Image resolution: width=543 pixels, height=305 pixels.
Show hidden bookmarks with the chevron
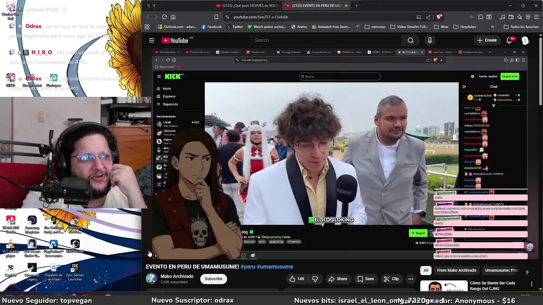(493, 27)
